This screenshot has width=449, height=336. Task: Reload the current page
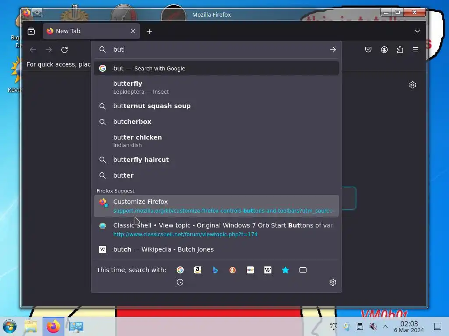[64, 50]
